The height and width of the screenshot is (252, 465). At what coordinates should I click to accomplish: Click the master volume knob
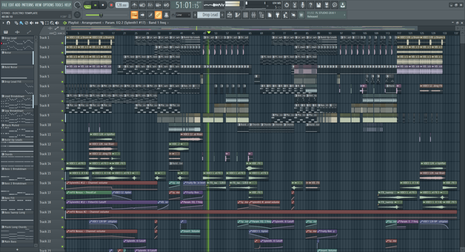77,5
